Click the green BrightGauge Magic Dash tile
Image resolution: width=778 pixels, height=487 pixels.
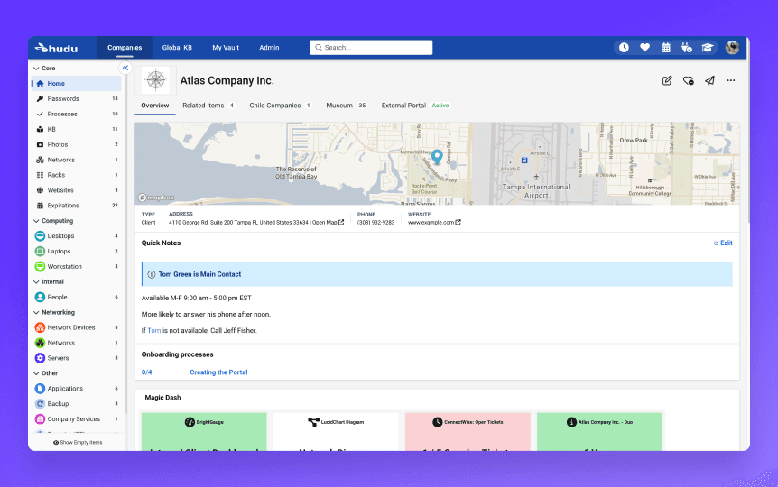[204, 431]
